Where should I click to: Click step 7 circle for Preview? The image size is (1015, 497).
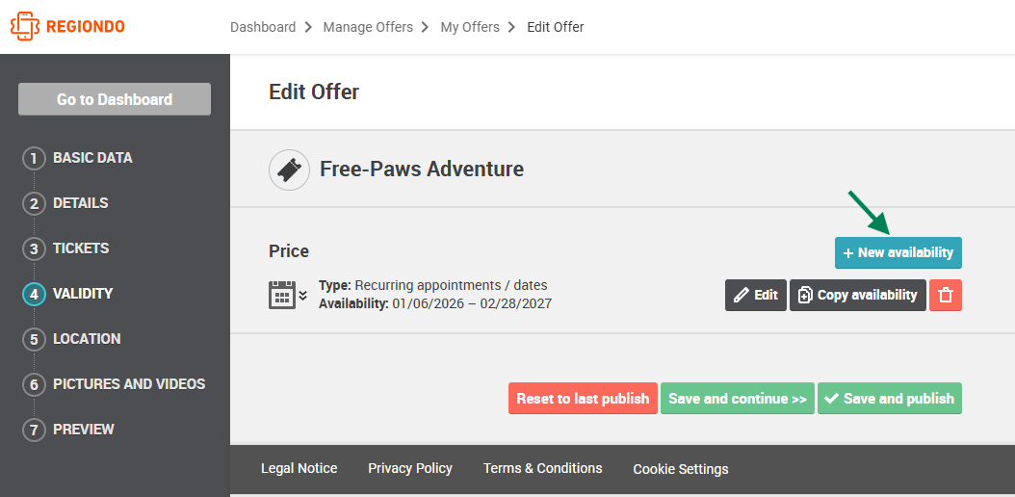(x=34, y=431)
